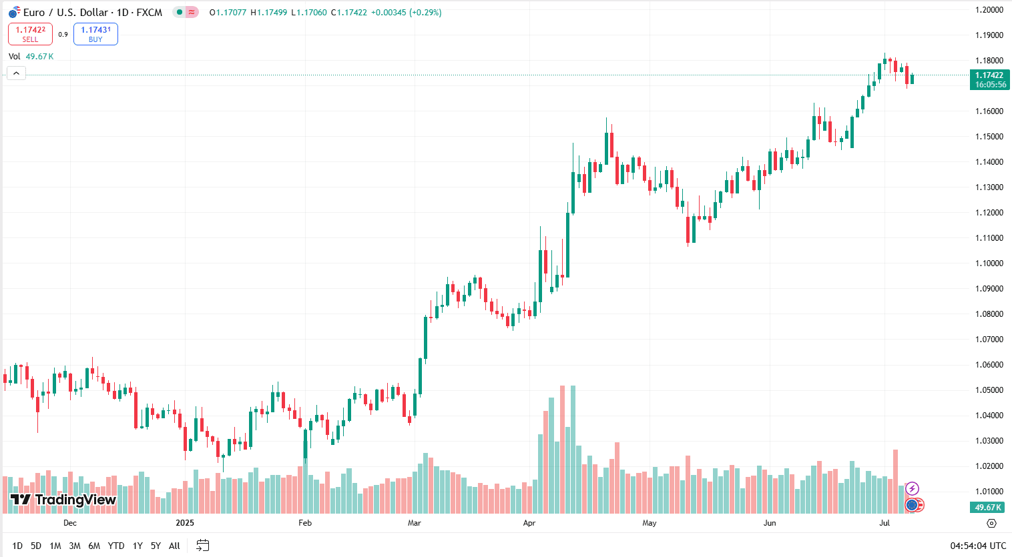Click the BUY 1.17431 button
Screen dimensions: 1012x557
[95, 34]
